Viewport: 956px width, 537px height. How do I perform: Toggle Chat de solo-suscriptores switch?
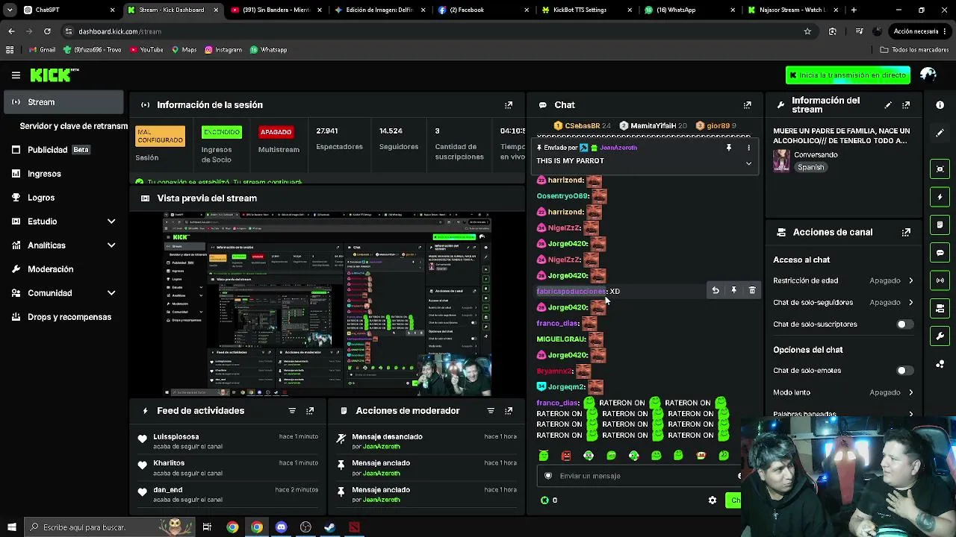(904, 324)
